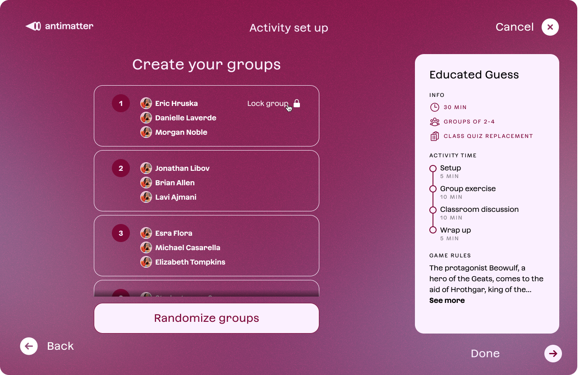Click the people icon beside Groups of 2-4
This screenshot has width=580, height=375.
pyautogui.click(x=434, y=122)
